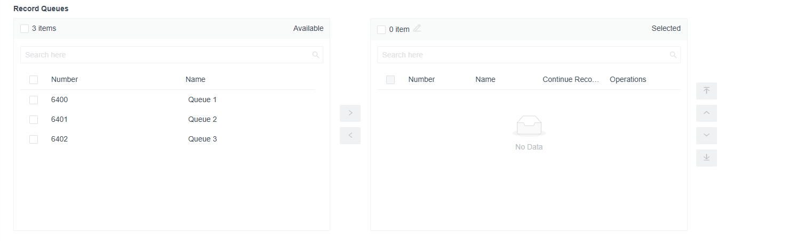Click the Name column header in Selected table
805x241 pixels.
(x=485, y=79)
